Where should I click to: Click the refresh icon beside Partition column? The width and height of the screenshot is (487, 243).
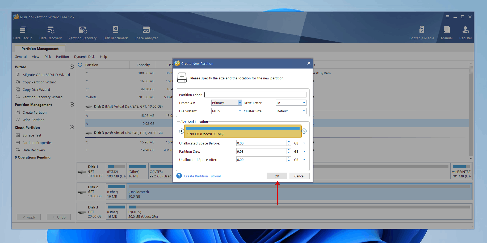click(80, 65)
